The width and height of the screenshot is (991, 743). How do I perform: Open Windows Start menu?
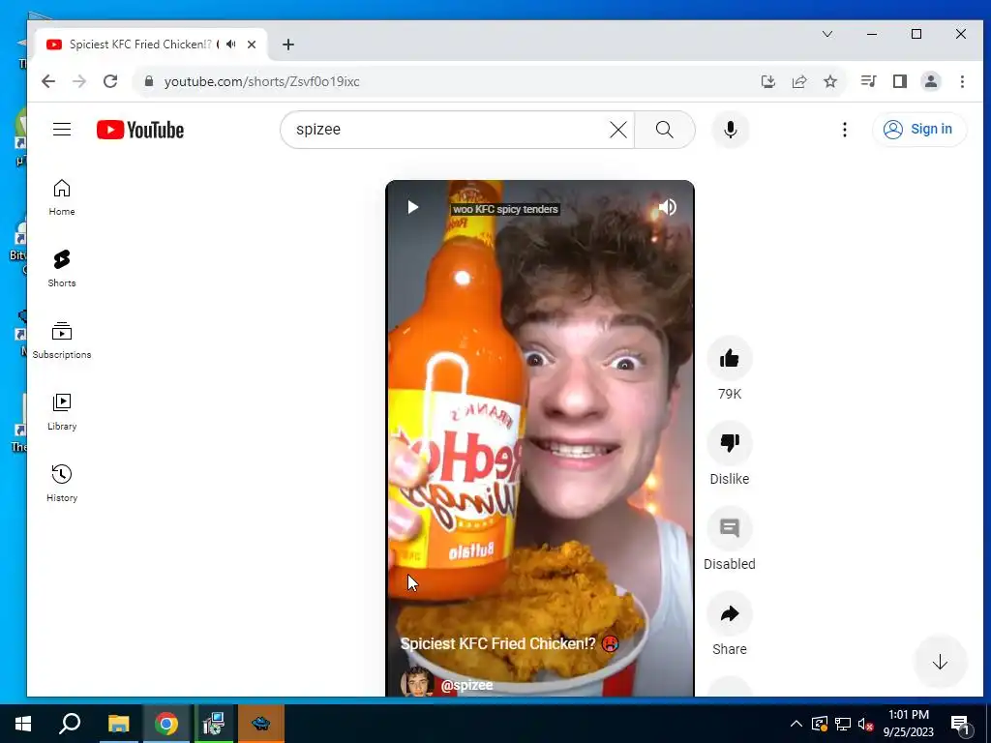(x=23, y=724)
